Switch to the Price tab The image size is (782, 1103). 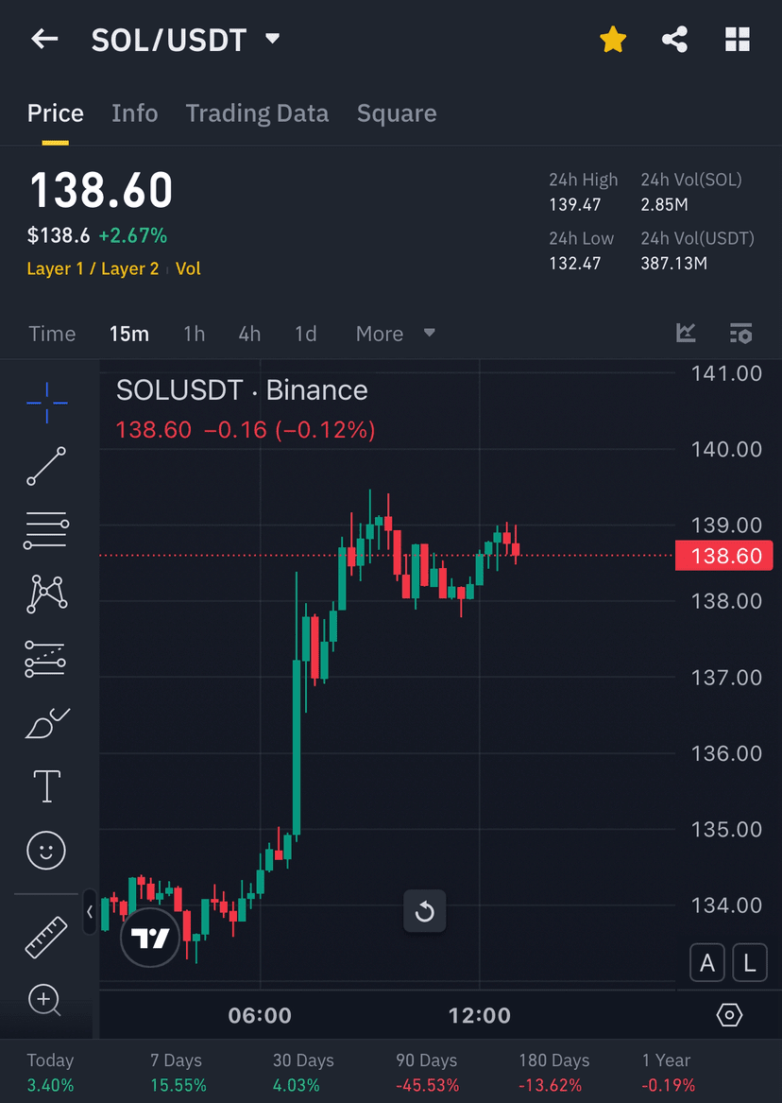pyautogui.click(x=56, y=113)
